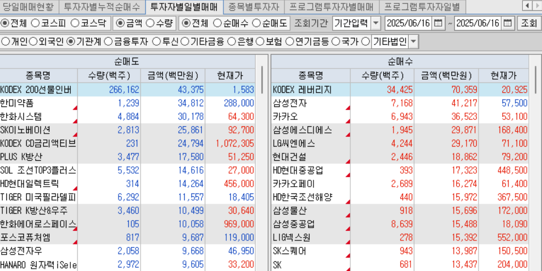
Task: Select SK스퀘어 row
Action: (x=400, y=251)
